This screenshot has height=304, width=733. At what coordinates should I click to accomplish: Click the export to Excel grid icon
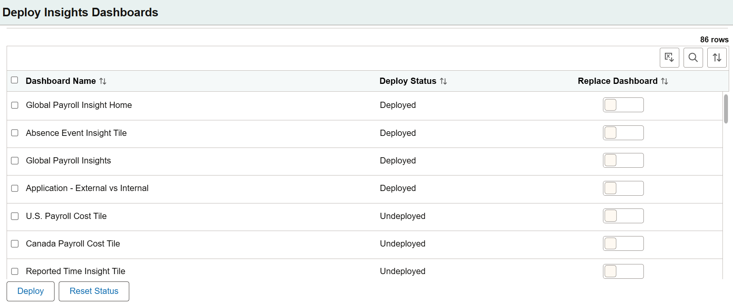click(x=669, y=58)
